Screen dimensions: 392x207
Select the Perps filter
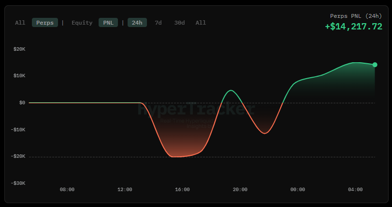(45, 23)
